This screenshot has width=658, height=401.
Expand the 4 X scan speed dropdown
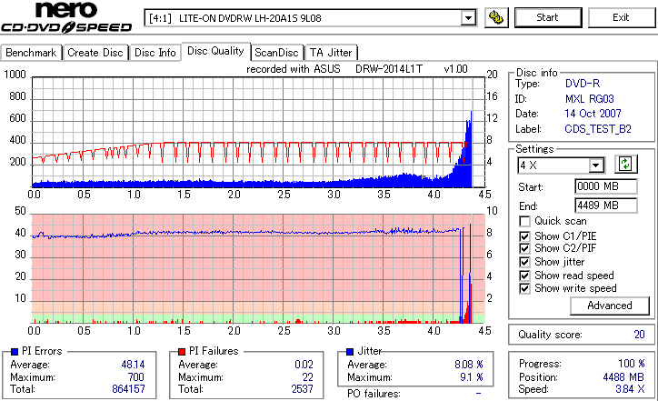(595, 165)
